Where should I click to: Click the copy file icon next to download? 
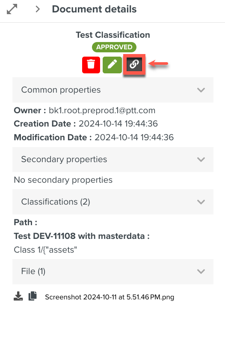click(33, 296)
